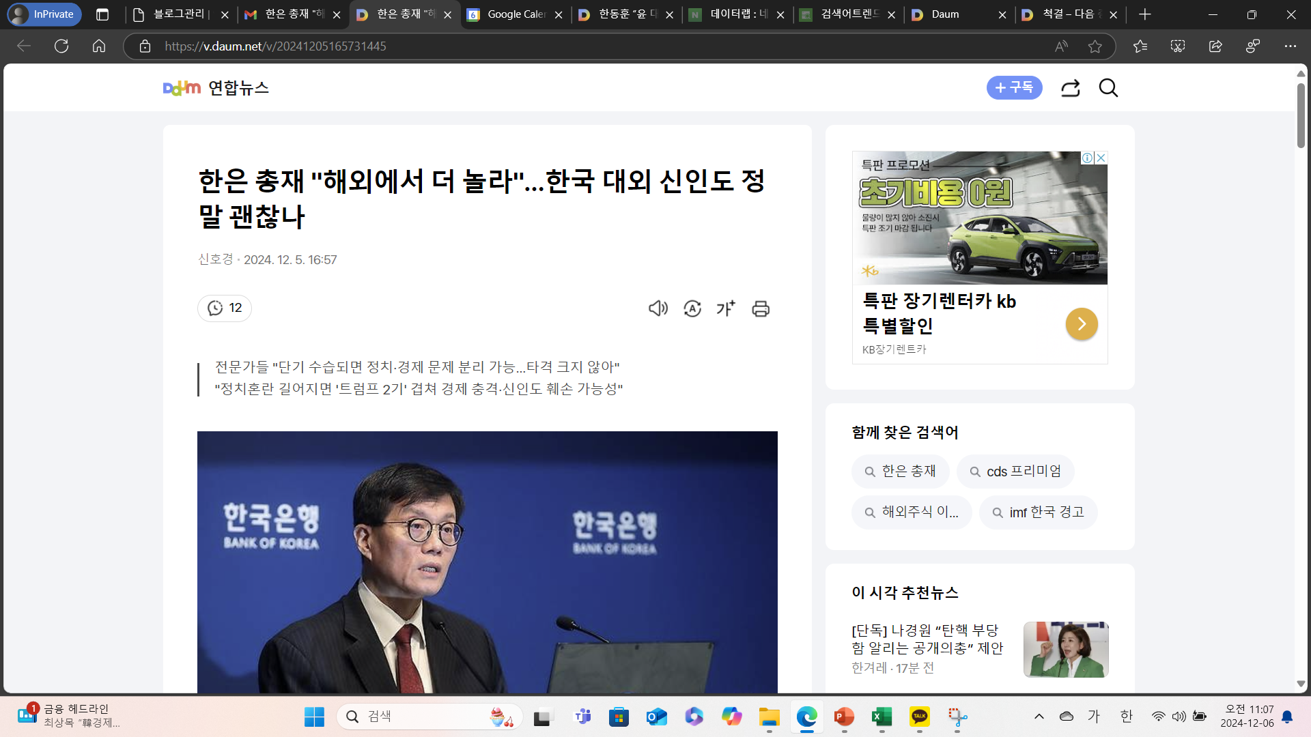Open the search magnifier in news header
The width and height of the screenshot is (1311, 737).
(1108, 88)
